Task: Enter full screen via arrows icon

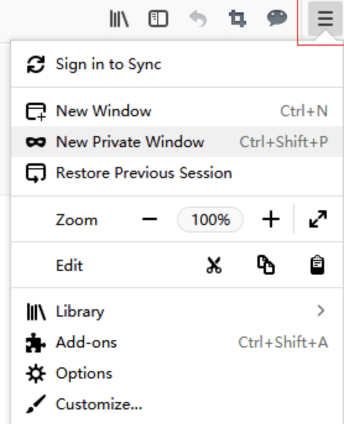Action: tap(318, 219)
